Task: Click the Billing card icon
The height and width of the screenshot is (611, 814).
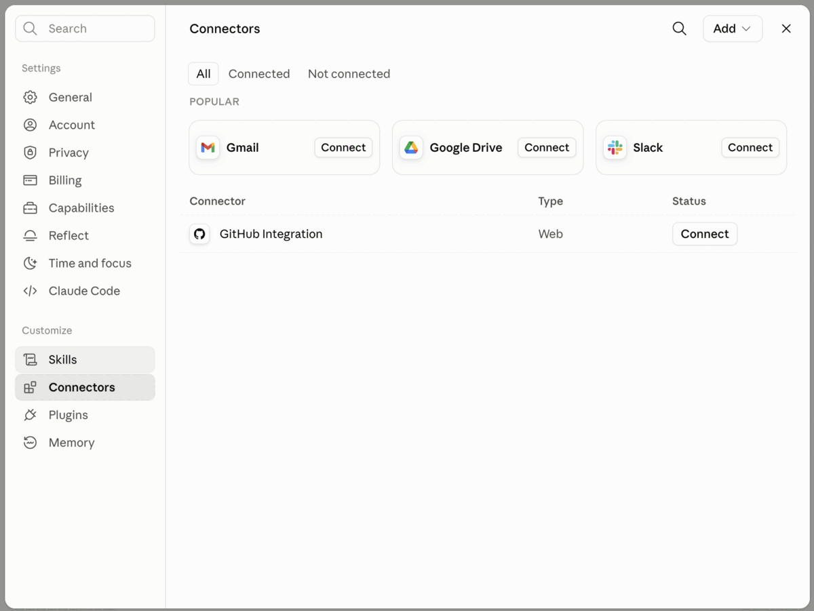Action: (30, 180)
